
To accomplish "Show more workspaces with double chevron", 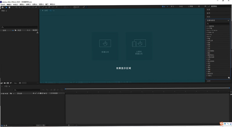I will coord(205,6).
